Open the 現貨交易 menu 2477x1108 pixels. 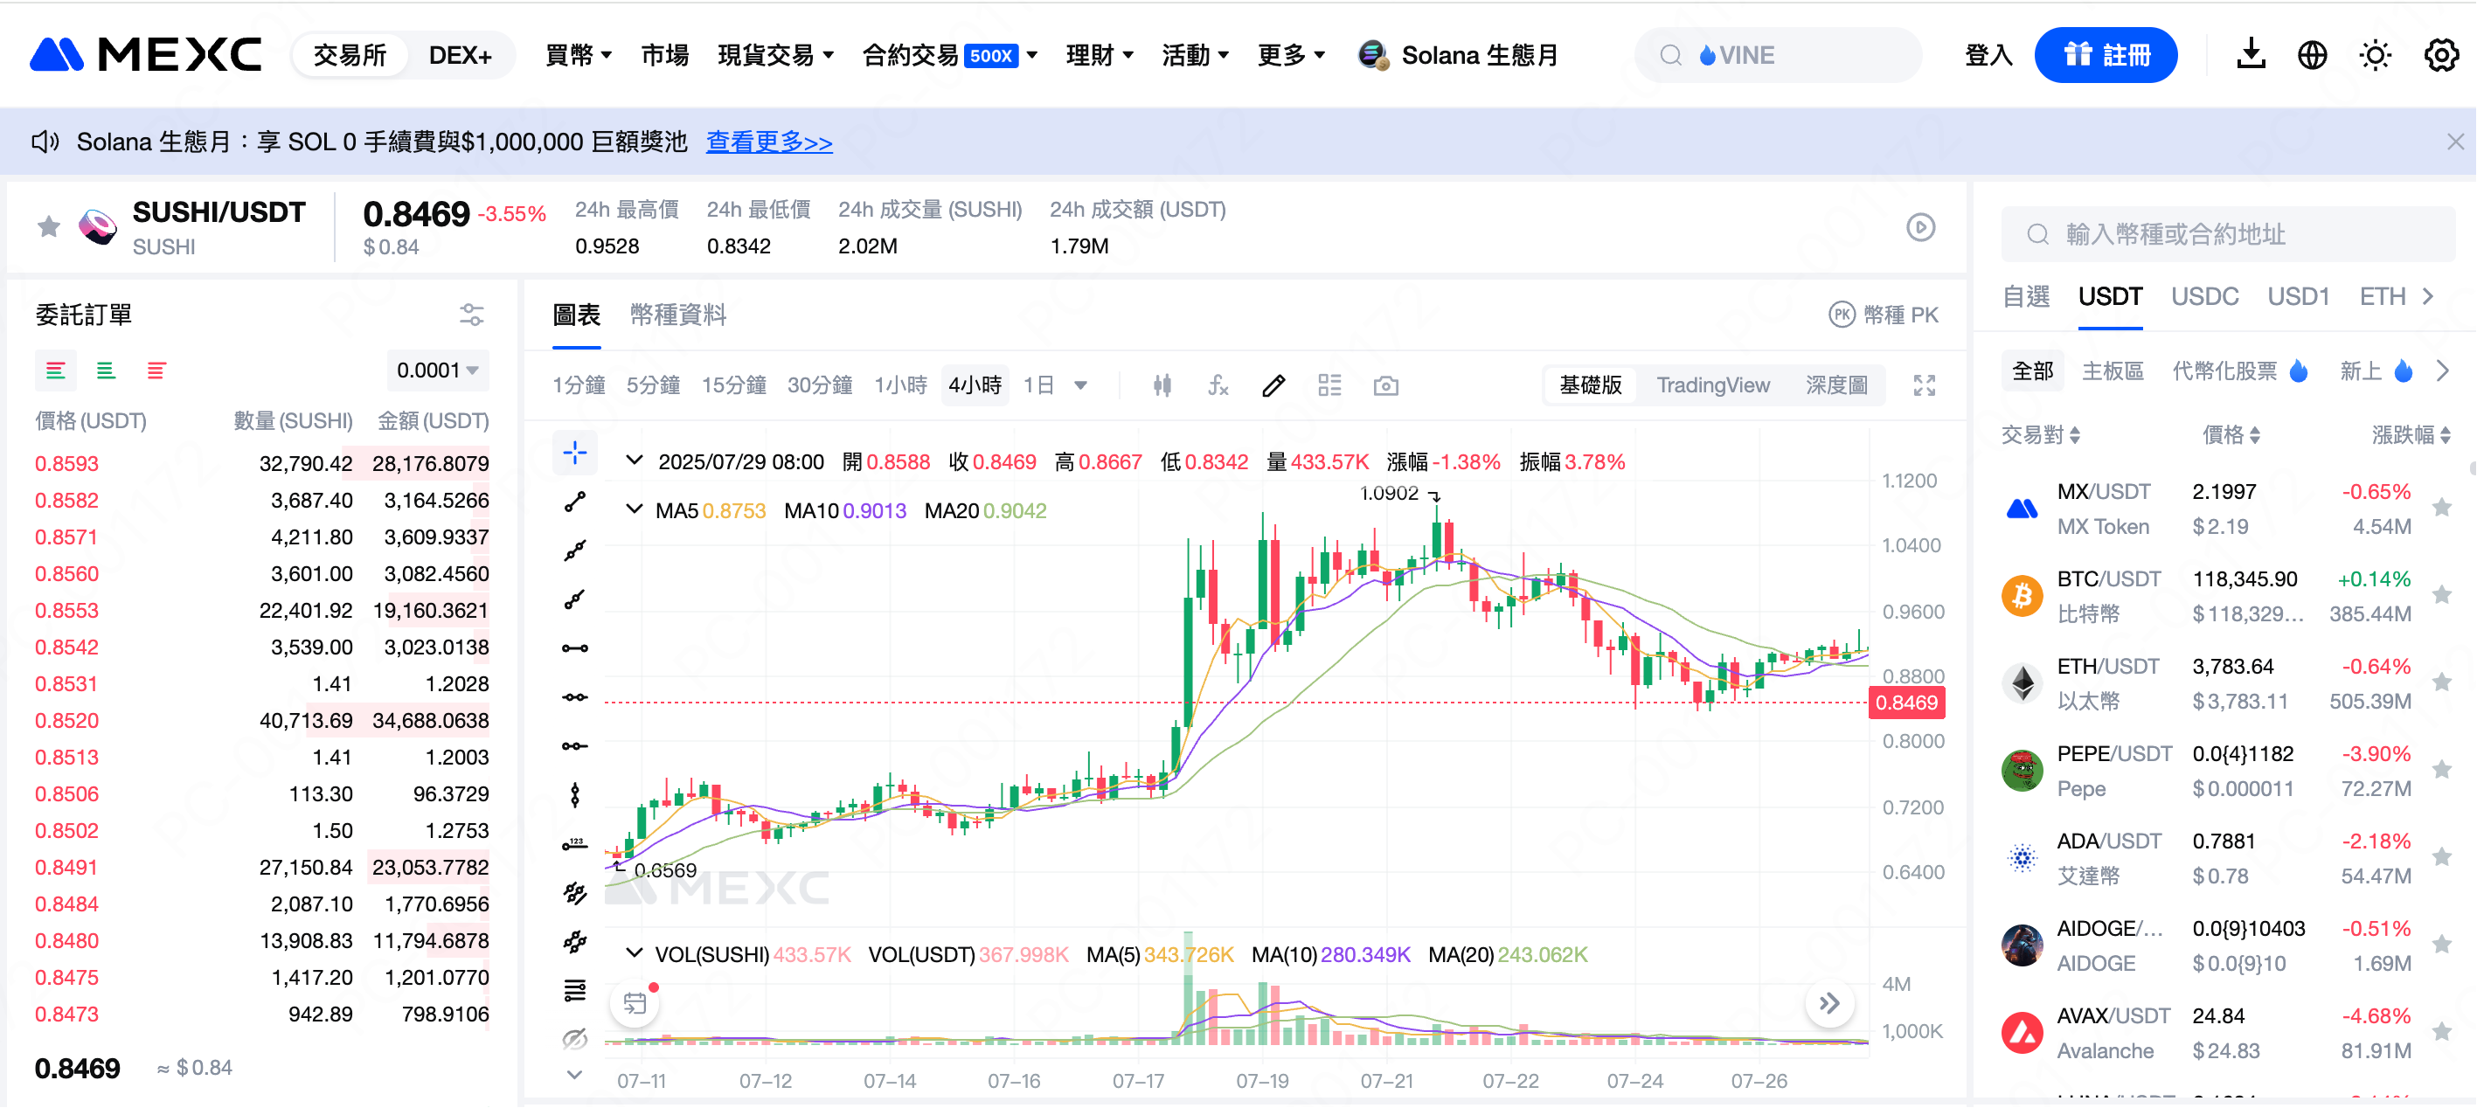click(x=775, y=55)
